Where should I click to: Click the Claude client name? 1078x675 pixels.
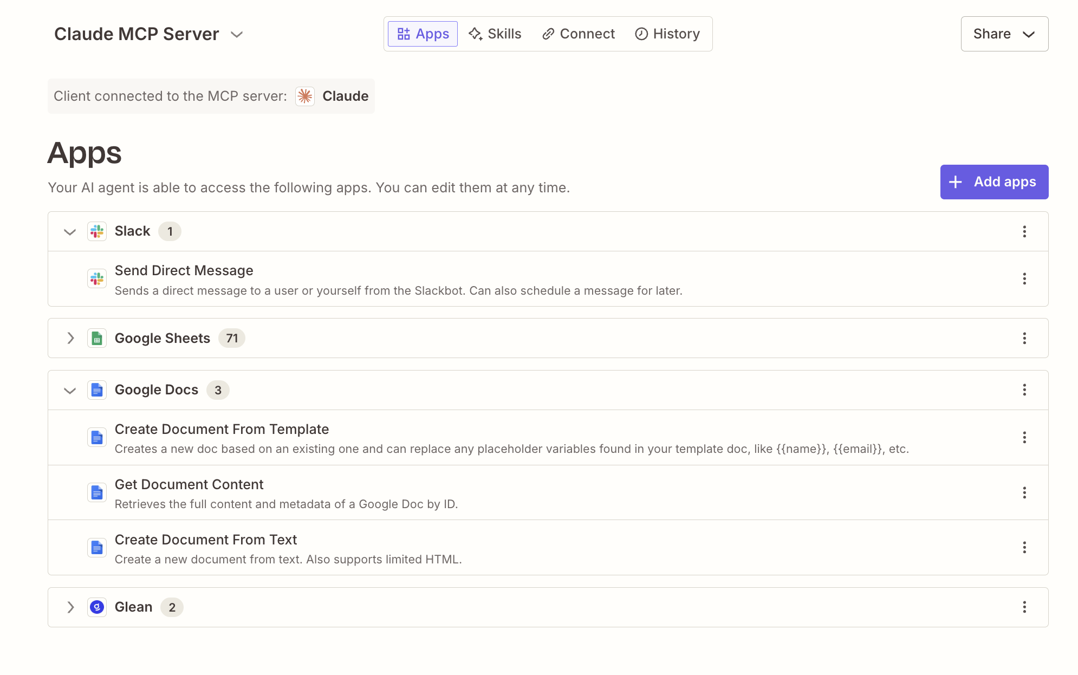(346, 96)
